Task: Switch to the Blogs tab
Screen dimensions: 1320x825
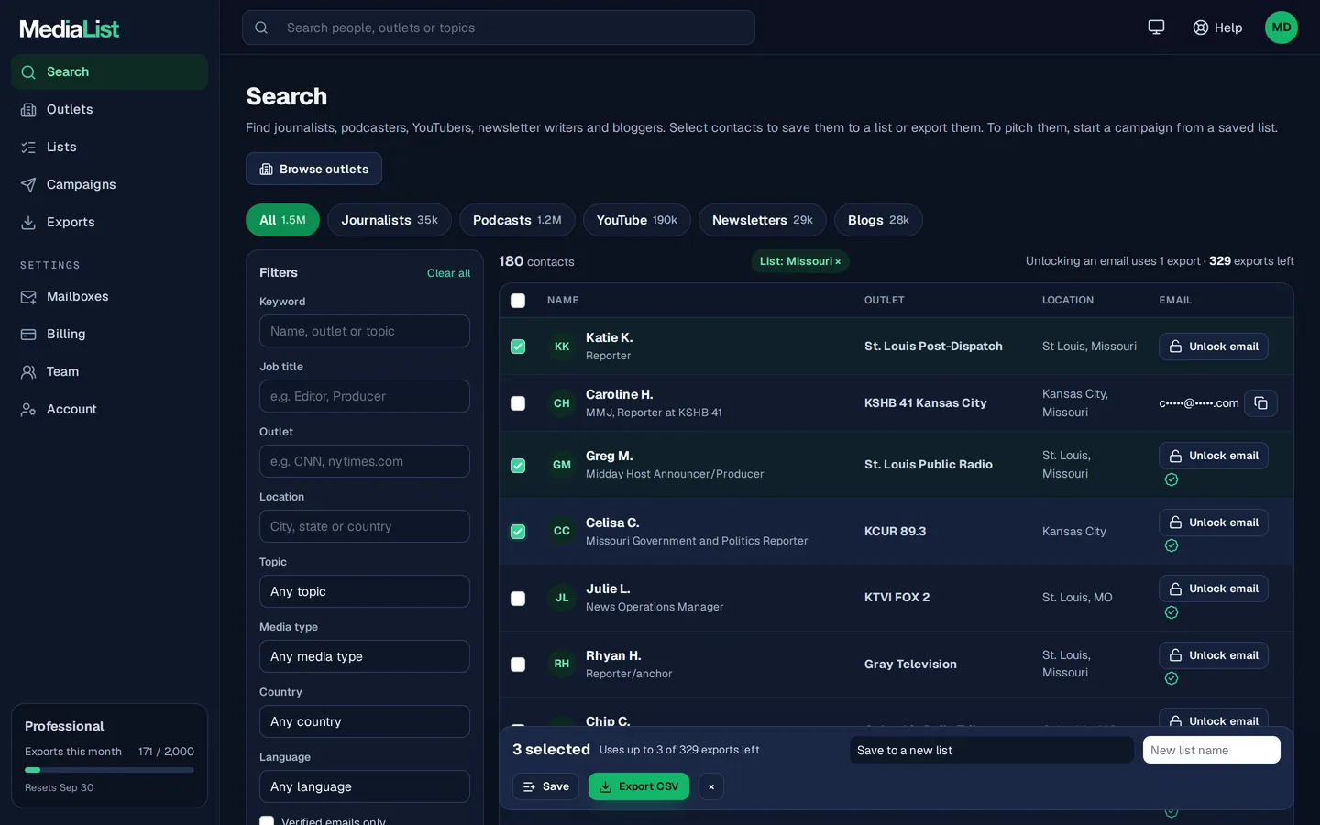Action: pyautogui.click(x=878, y=220)
